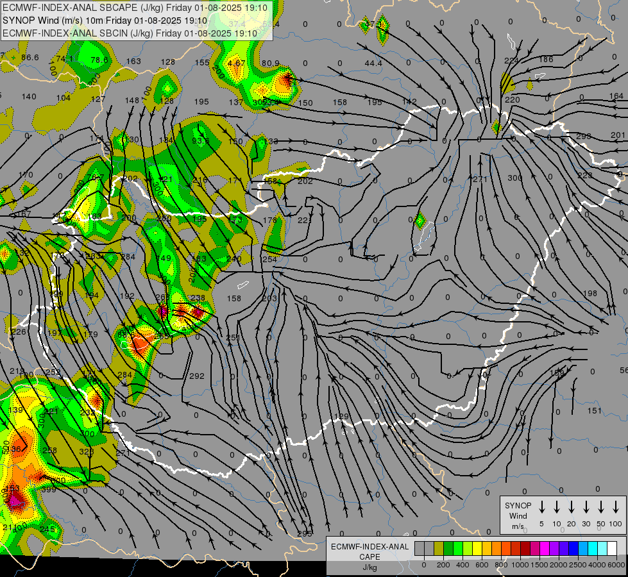Pick the pure blue swatch left of 2500
This screenshot has height=577, width=628.
coord(573,549)
